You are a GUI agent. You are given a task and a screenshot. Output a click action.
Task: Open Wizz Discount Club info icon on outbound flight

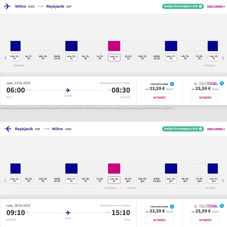pos(195,84)
